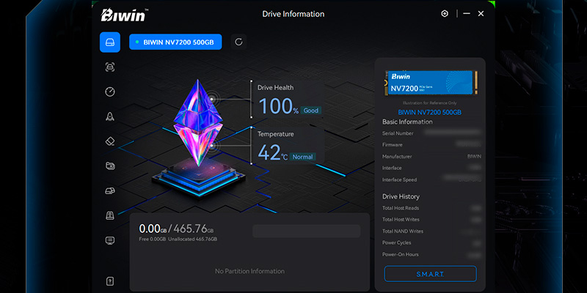Click the Serial Number row label
This screenshot has width=587, height=293.
coord(398,133)
